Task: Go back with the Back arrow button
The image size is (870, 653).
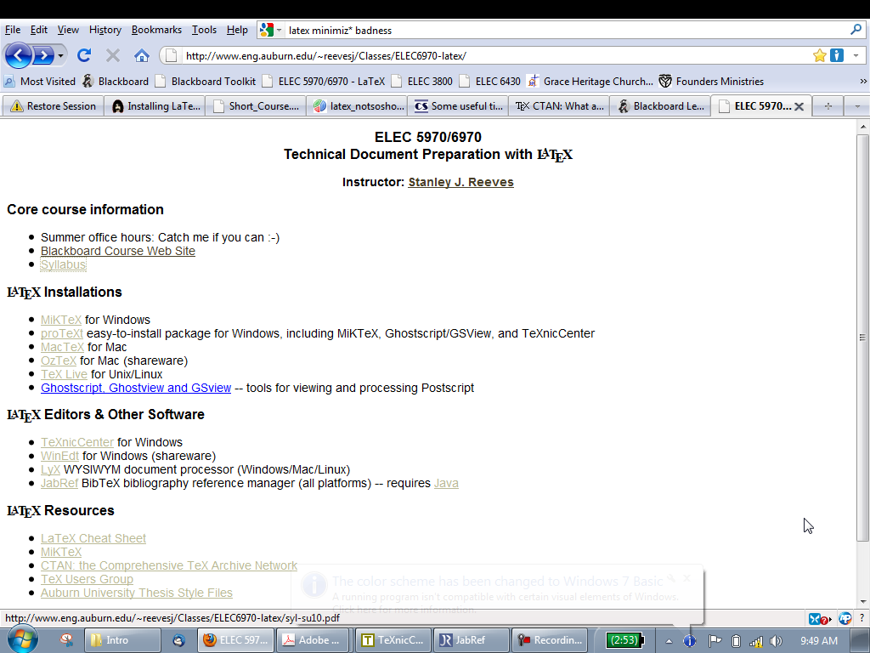Action: [x=19, y=55]
